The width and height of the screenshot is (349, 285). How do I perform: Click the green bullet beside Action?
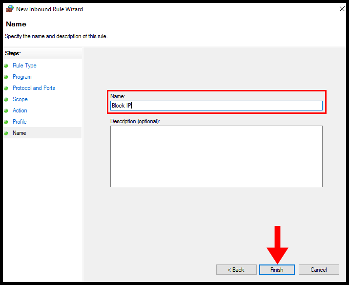(x=6, y=111)
